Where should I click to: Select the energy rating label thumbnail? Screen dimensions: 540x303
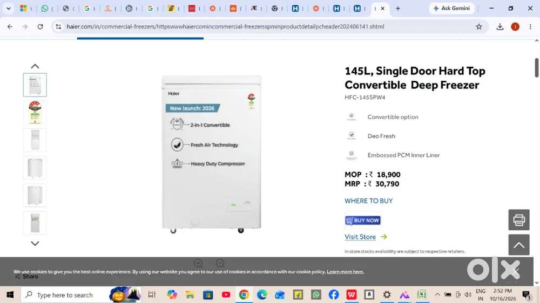point(35,113)
